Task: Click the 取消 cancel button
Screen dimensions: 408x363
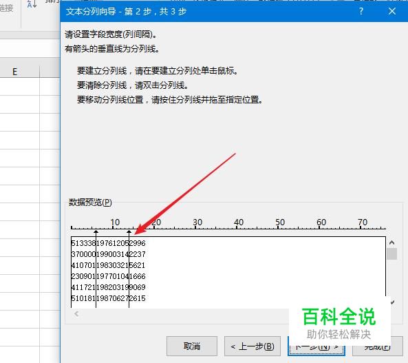Action: (192, 346)
